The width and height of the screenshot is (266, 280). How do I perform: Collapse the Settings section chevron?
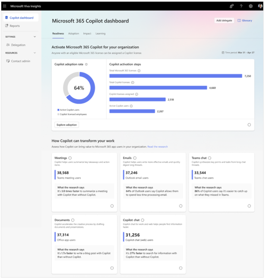pyautogui.click(x=35, y=37)
